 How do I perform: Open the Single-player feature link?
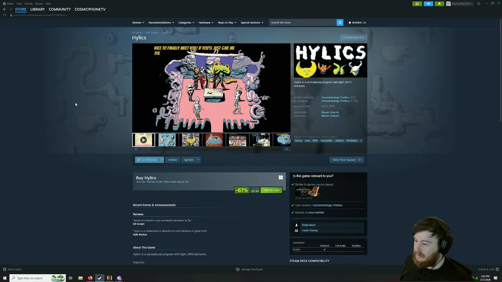point(309,225)
